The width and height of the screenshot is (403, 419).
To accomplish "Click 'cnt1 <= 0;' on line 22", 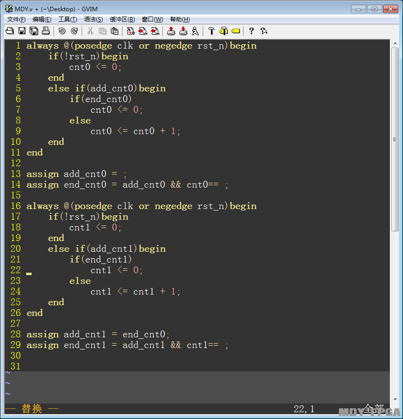I will 117,270.
